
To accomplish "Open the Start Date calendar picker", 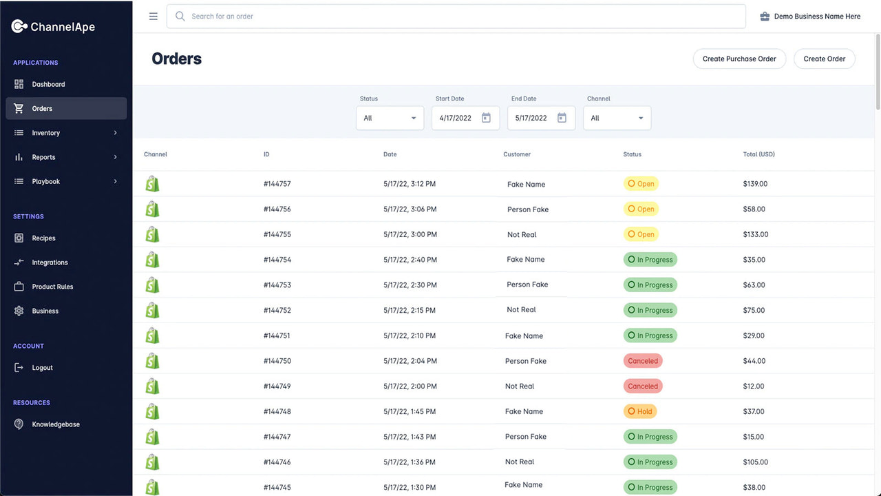I will (x=486, y=118).
